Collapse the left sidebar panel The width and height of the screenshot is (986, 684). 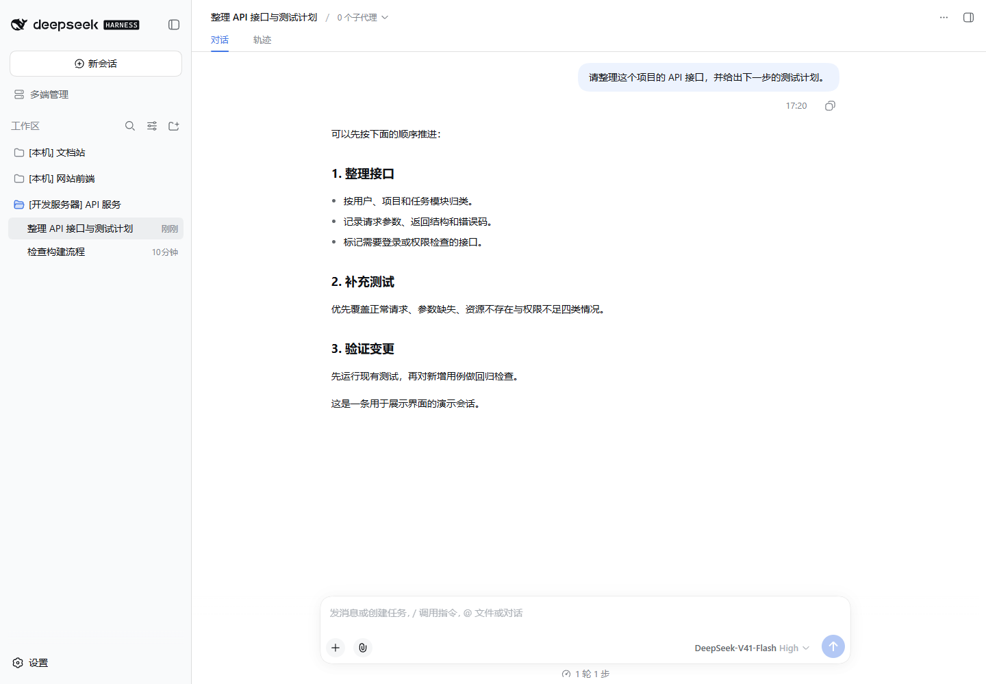pyautogui.click(x=174, y=25)
